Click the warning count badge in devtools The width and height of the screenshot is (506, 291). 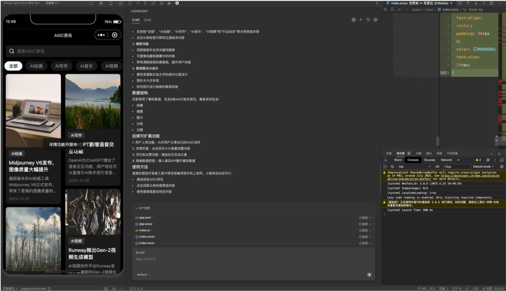click(x=478, y=160)
